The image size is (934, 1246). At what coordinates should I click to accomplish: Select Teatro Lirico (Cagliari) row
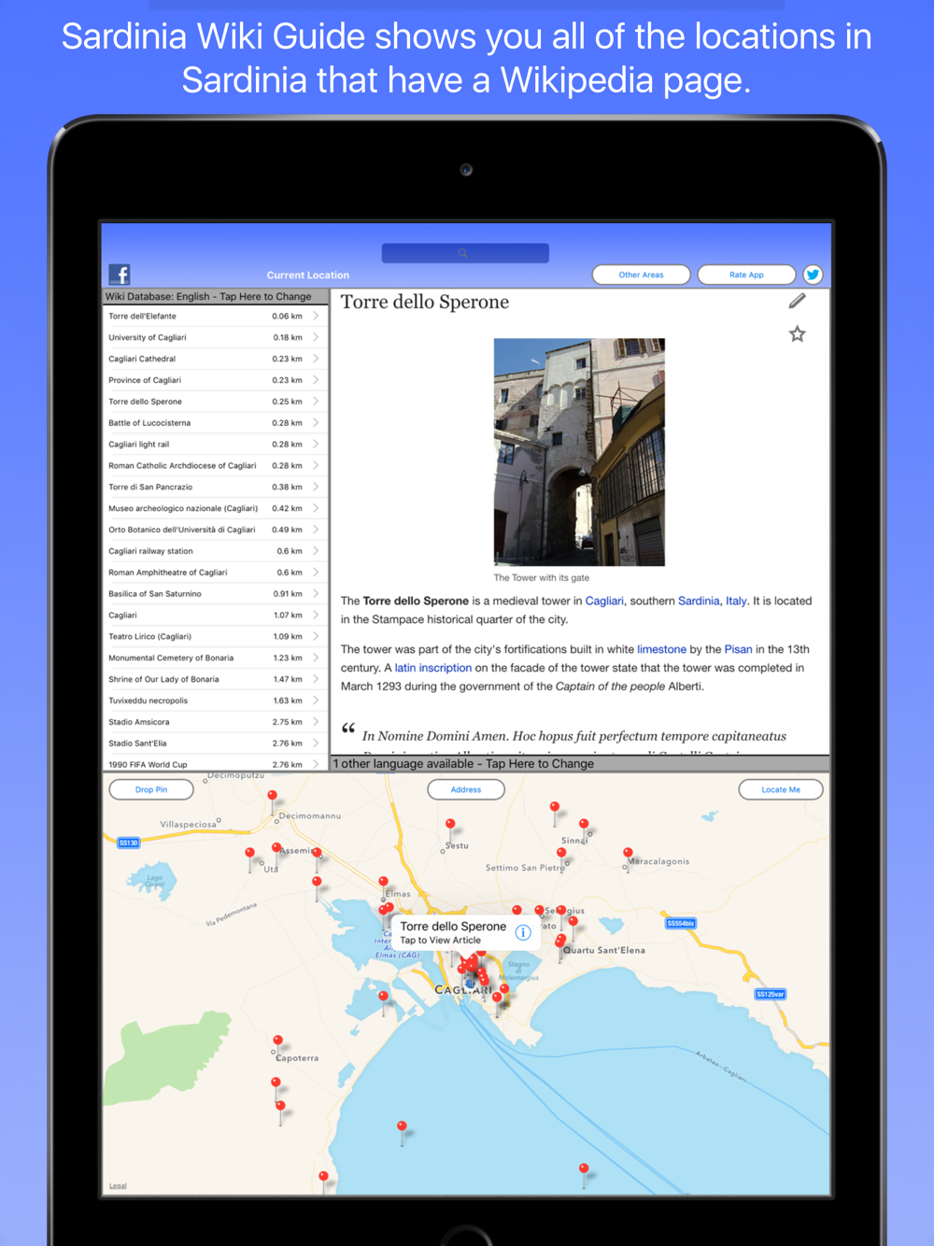[215, 636]
